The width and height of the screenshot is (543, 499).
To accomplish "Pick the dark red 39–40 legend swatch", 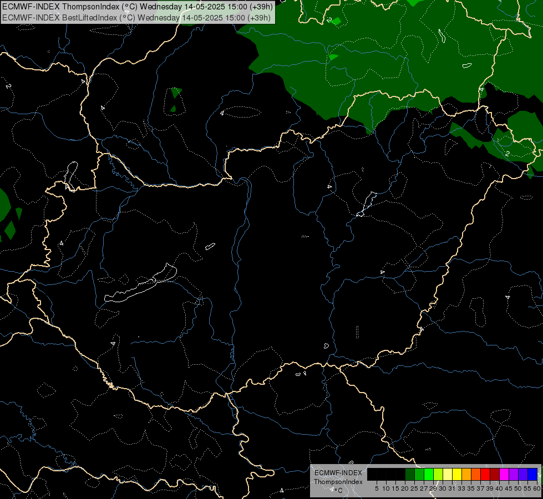I will (x=495, y=474).
